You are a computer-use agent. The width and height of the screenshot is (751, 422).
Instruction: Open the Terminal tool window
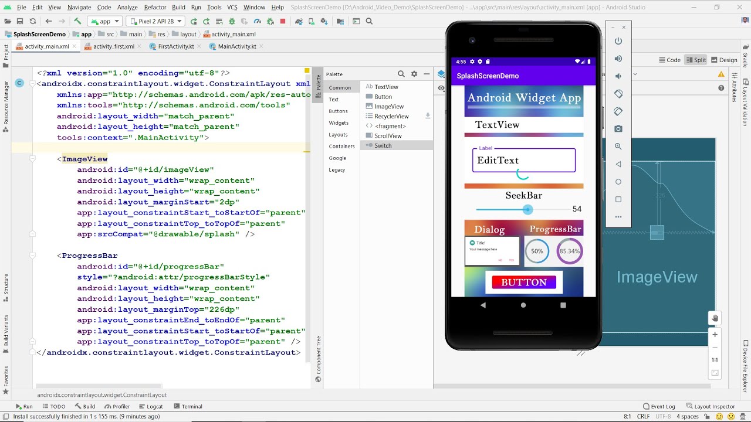click(x=188, y=406)
